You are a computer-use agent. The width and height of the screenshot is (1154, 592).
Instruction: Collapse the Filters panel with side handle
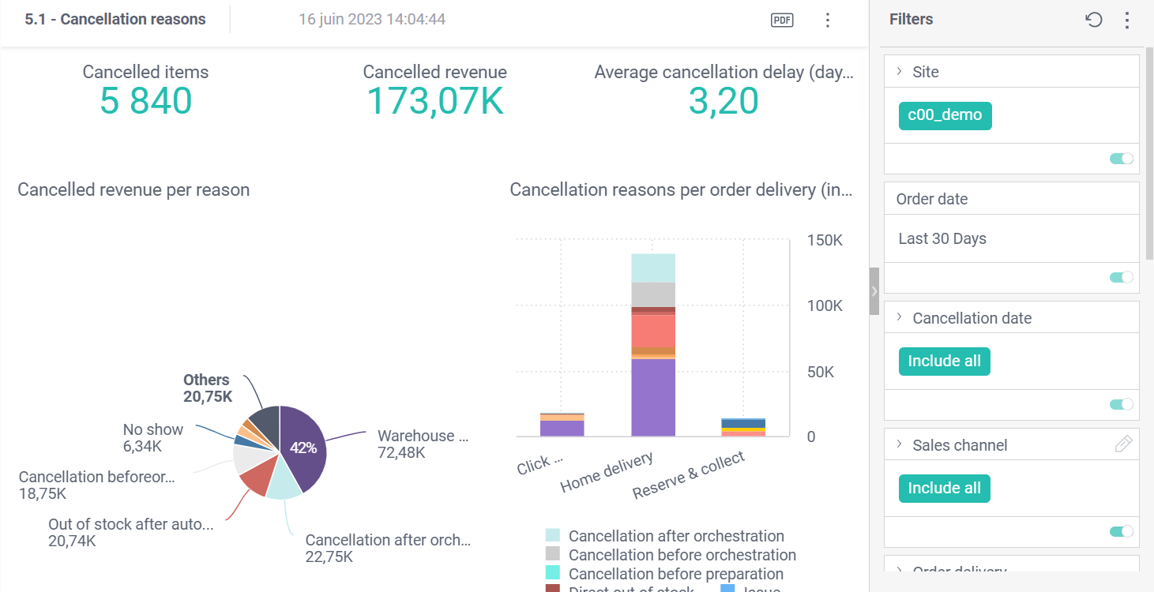click(874, 291)
